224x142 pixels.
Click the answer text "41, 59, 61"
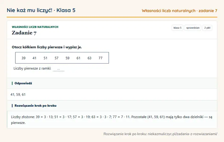click(18, 94)
